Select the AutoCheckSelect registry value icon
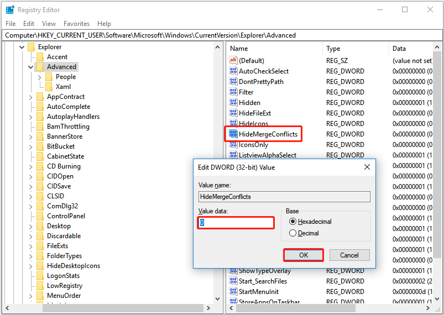The width and height of the screenshot is (444, 315). pyautogui.click(x=233, y=71)
